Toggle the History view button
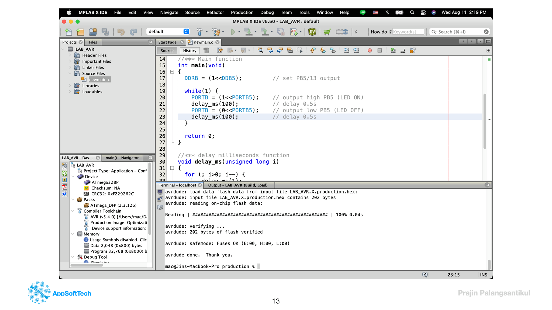The image size is (552, 310). 189,51
